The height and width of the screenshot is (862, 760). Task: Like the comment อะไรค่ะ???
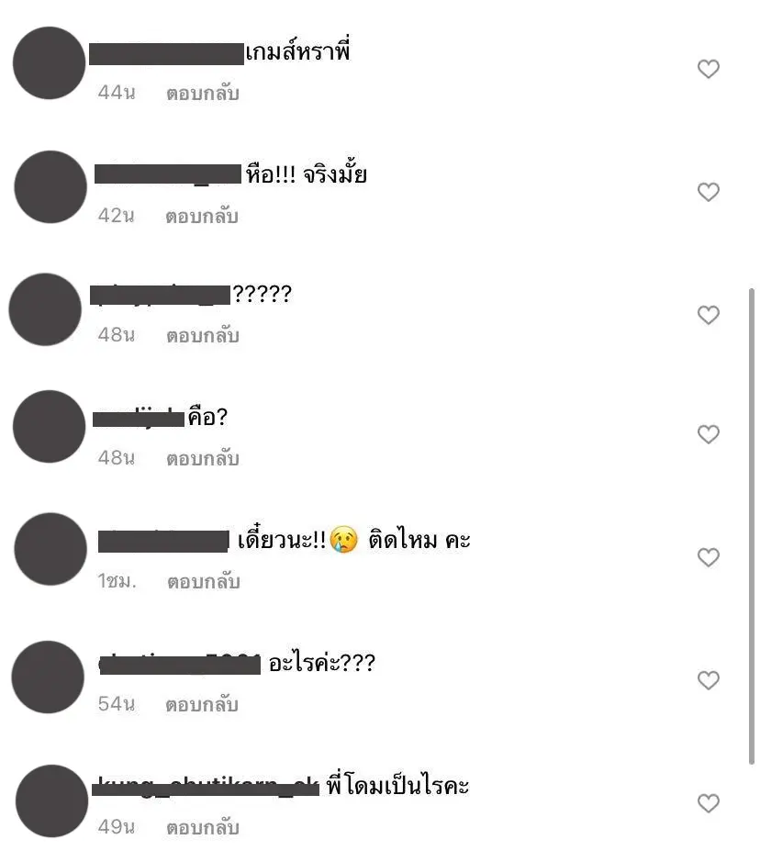click(x=708, y=680)
